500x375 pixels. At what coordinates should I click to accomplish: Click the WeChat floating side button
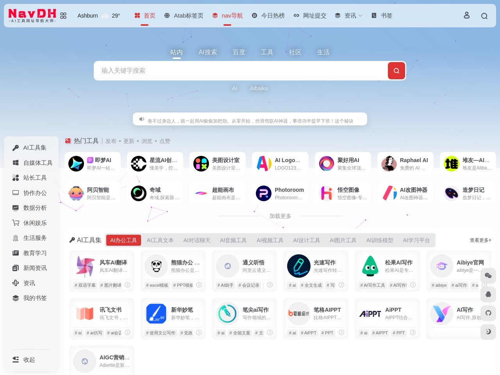488,275
